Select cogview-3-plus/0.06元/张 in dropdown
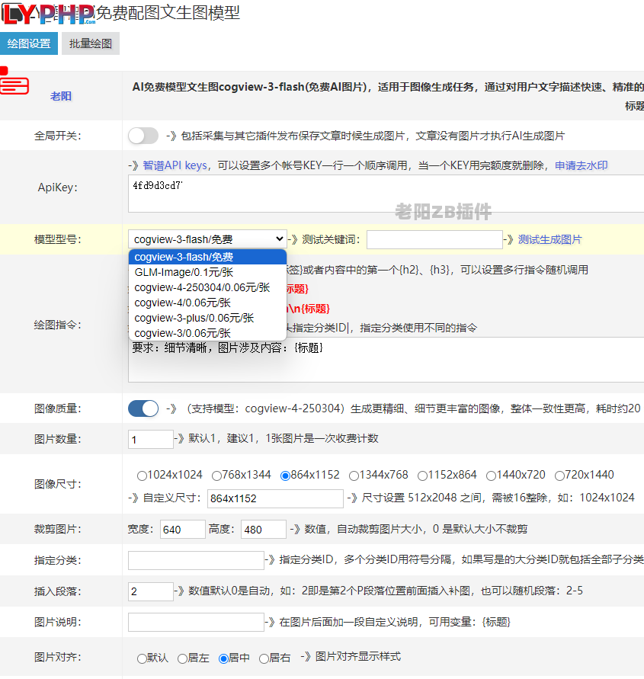The width and height of the screenshot is (644, 679). [194, 318]
